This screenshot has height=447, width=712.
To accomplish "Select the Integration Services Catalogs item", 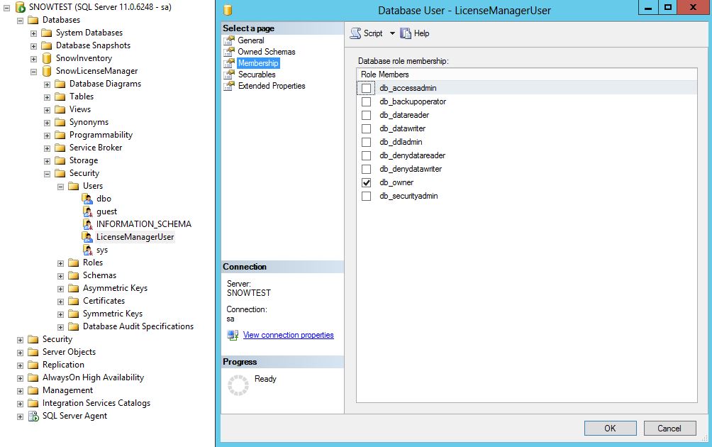I will point(96,403).
